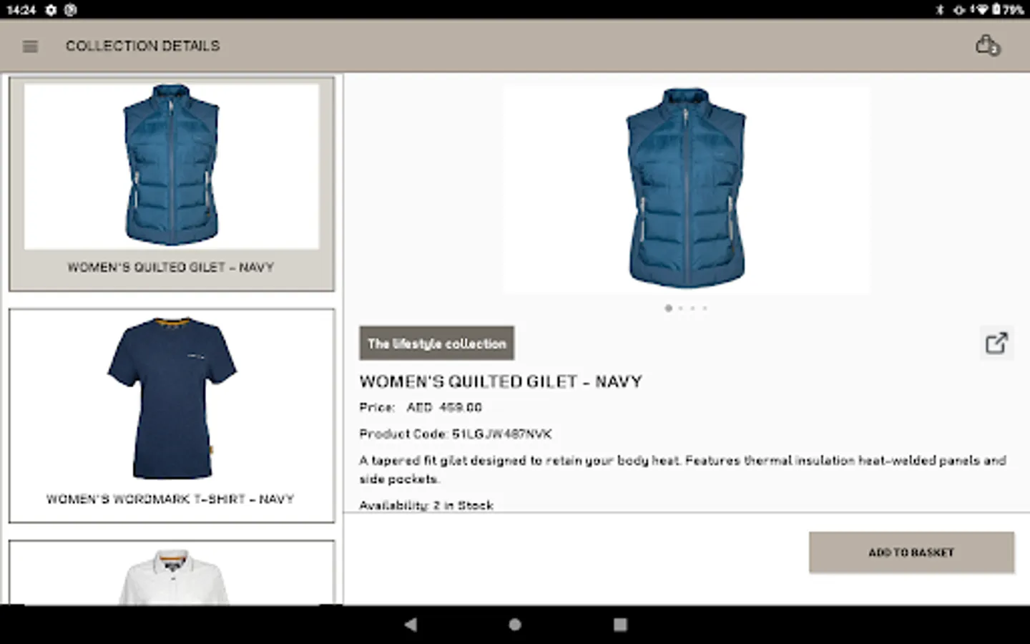Switch to third image carousel dot
Screen dimensions: 1030x644
point(692,308)
